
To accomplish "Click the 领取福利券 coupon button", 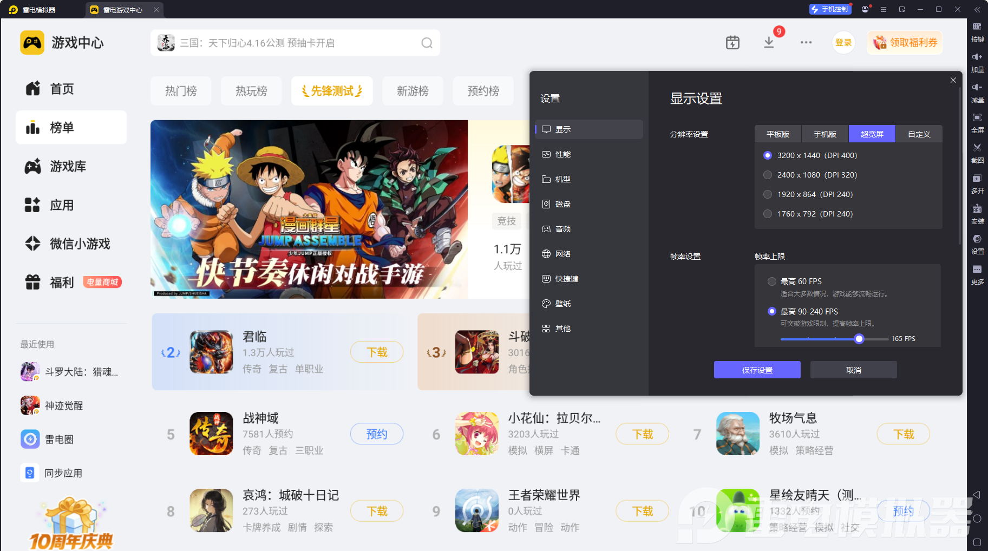I will (905, 43).
